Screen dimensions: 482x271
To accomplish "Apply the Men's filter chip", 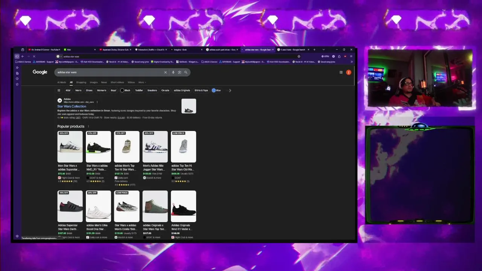I will 78,90.
